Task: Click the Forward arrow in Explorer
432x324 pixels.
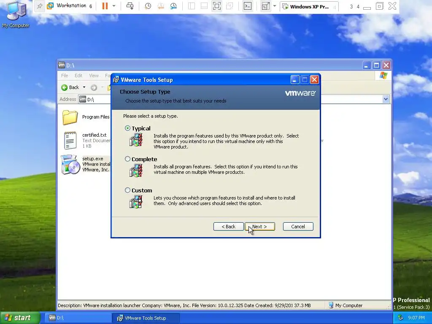Action: pos(94,88)
